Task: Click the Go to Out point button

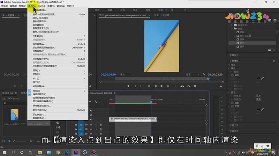Action: point(174,86)
